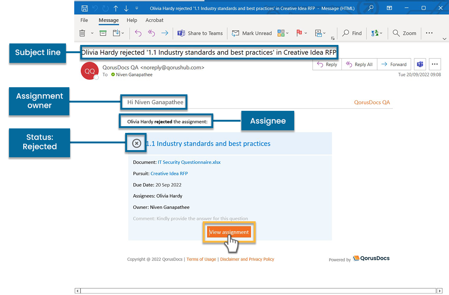
Task: Click 'Owner: Niven Ganapathee' text
Action: tap(161, 207)
